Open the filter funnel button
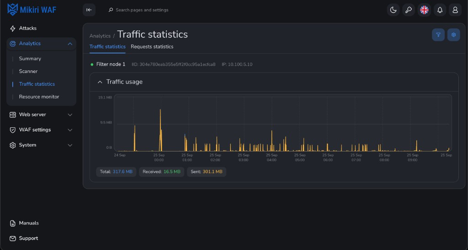The image size is (468, 250). coord(438,35)
